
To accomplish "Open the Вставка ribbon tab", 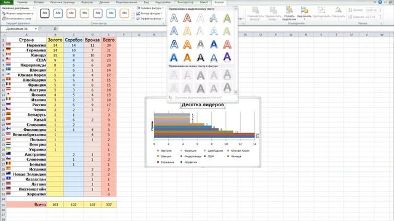I will (x=39, y=2).
